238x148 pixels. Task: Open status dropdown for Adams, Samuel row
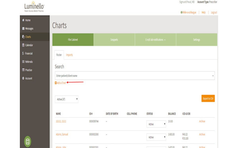tap(156, 137)
